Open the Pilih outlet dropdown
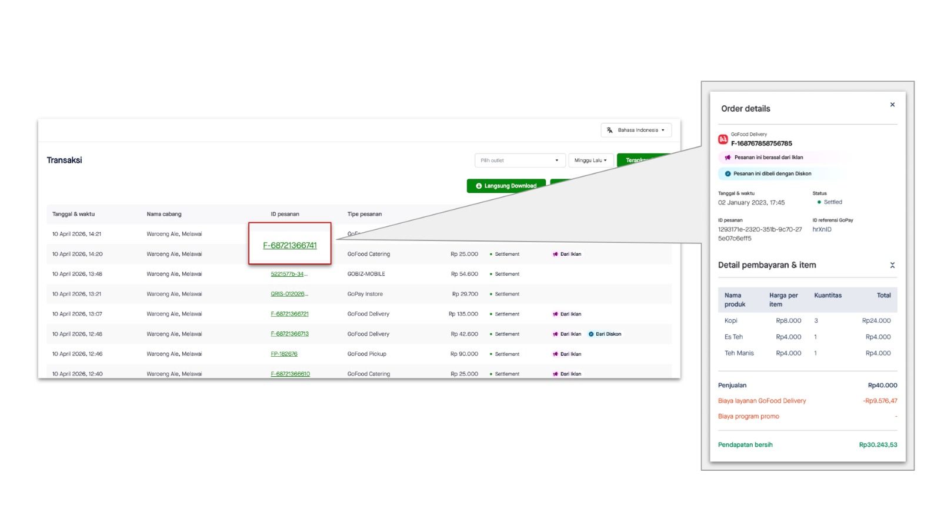Screen dimensions: 941x529 click(520, 160)
